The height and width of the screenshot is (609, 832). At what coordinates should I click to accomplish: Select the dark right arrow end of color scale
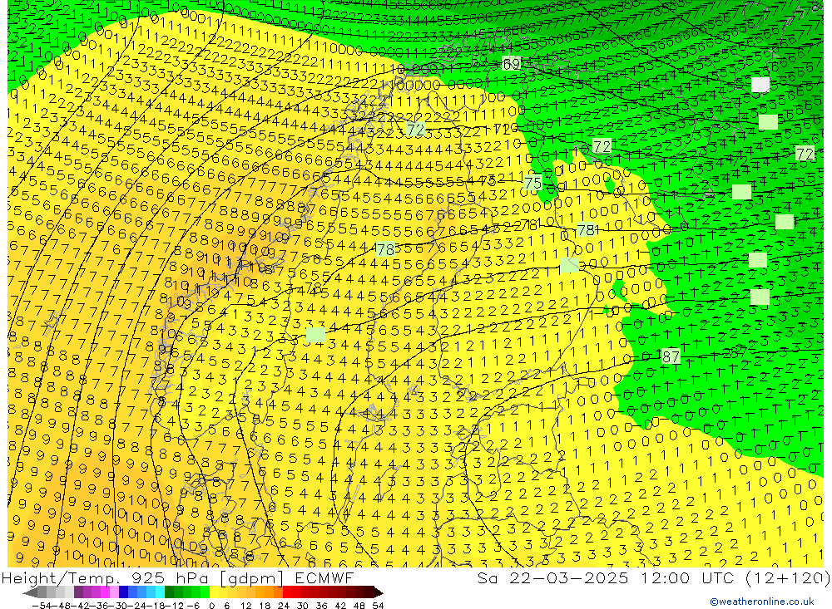(379, 592)
